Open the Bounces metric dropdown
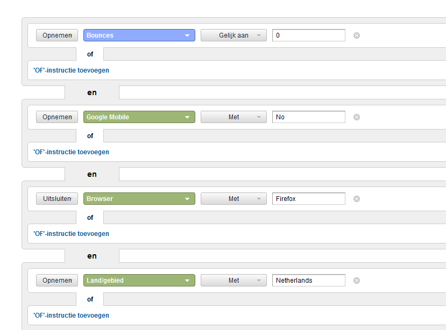The image size is (446, 330). [139, 35]
